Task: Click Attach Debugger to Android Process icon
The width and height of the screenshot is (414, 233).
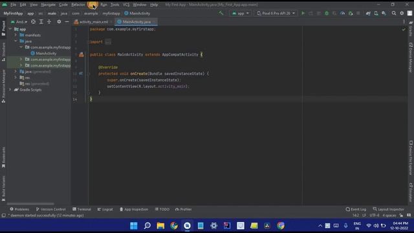Action: coord(351,13)
